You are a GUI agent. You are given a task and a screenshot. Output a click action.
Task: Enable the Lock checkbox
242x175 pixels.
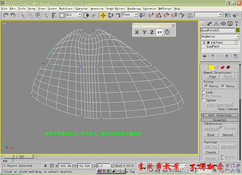[203, 92]
